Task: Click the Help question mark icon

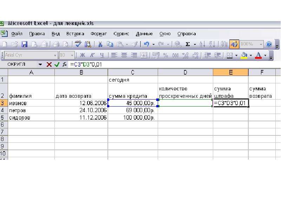Action: pos(269,44)
